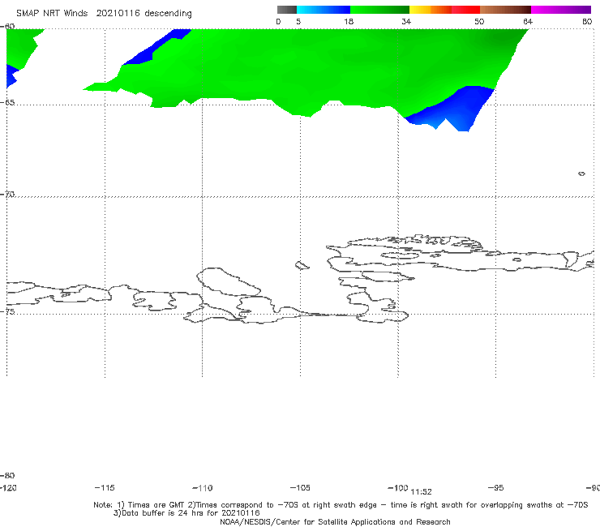Click the "-115" longitude label
The height and width of the screenshot is (527, 600).
(105, 488)
